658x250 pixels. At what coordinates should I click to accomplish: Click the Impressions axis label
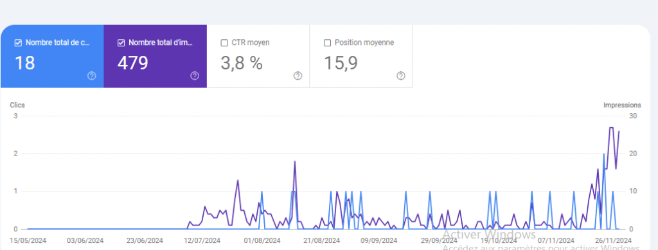point(622,105)
